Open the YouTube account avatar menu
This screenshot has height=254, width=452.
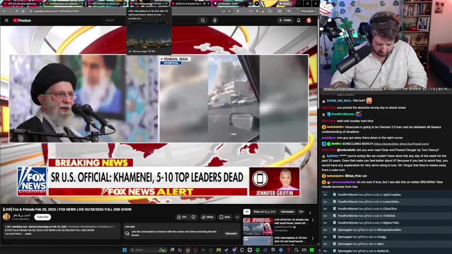click(x=309, y=20)
